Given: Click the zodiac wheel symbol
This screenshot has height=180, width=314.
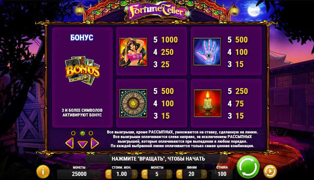Looking at the screenshot, I should 133,103.
